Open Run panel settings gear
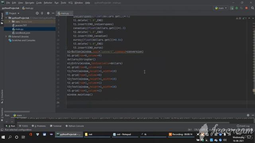Screen dimensions: 255x143 [x=248, y=115]
